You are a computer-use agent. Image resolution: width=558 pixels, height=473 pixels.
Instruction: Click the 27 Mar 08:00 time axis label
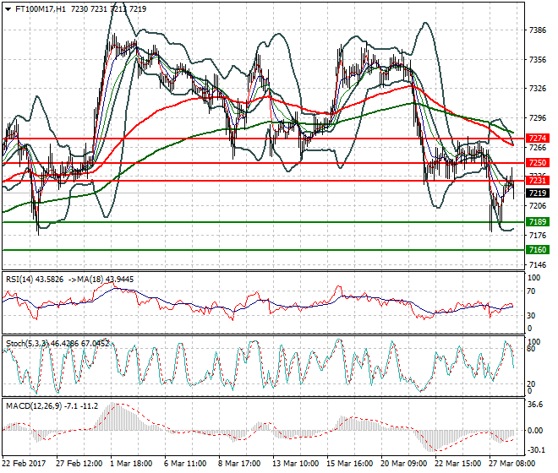[512, 464]
